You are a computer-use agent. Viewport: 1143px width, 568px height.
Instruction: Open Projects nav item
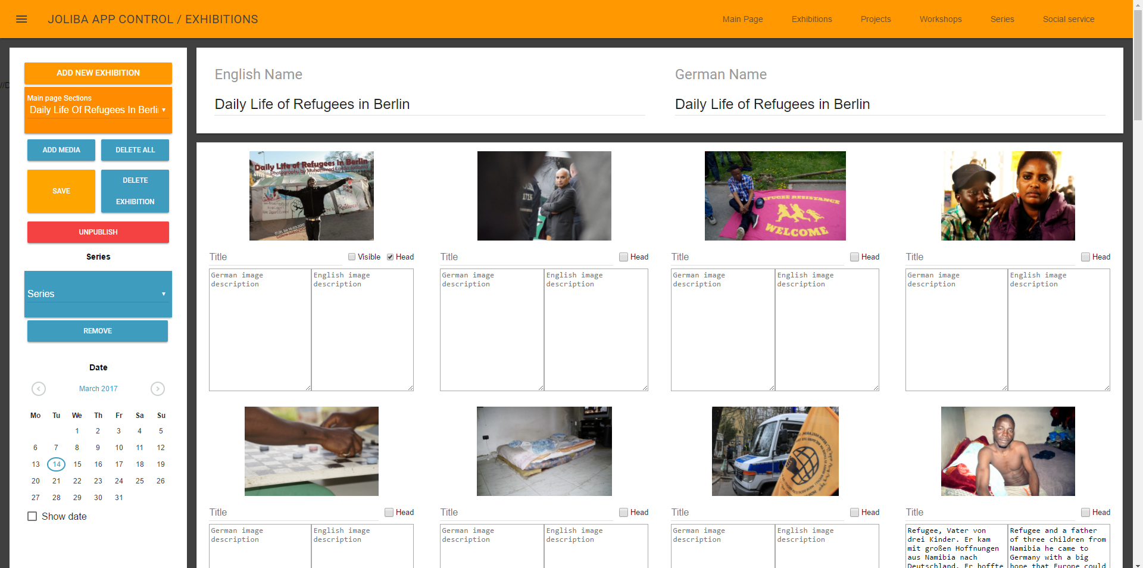tap(876, 19)
